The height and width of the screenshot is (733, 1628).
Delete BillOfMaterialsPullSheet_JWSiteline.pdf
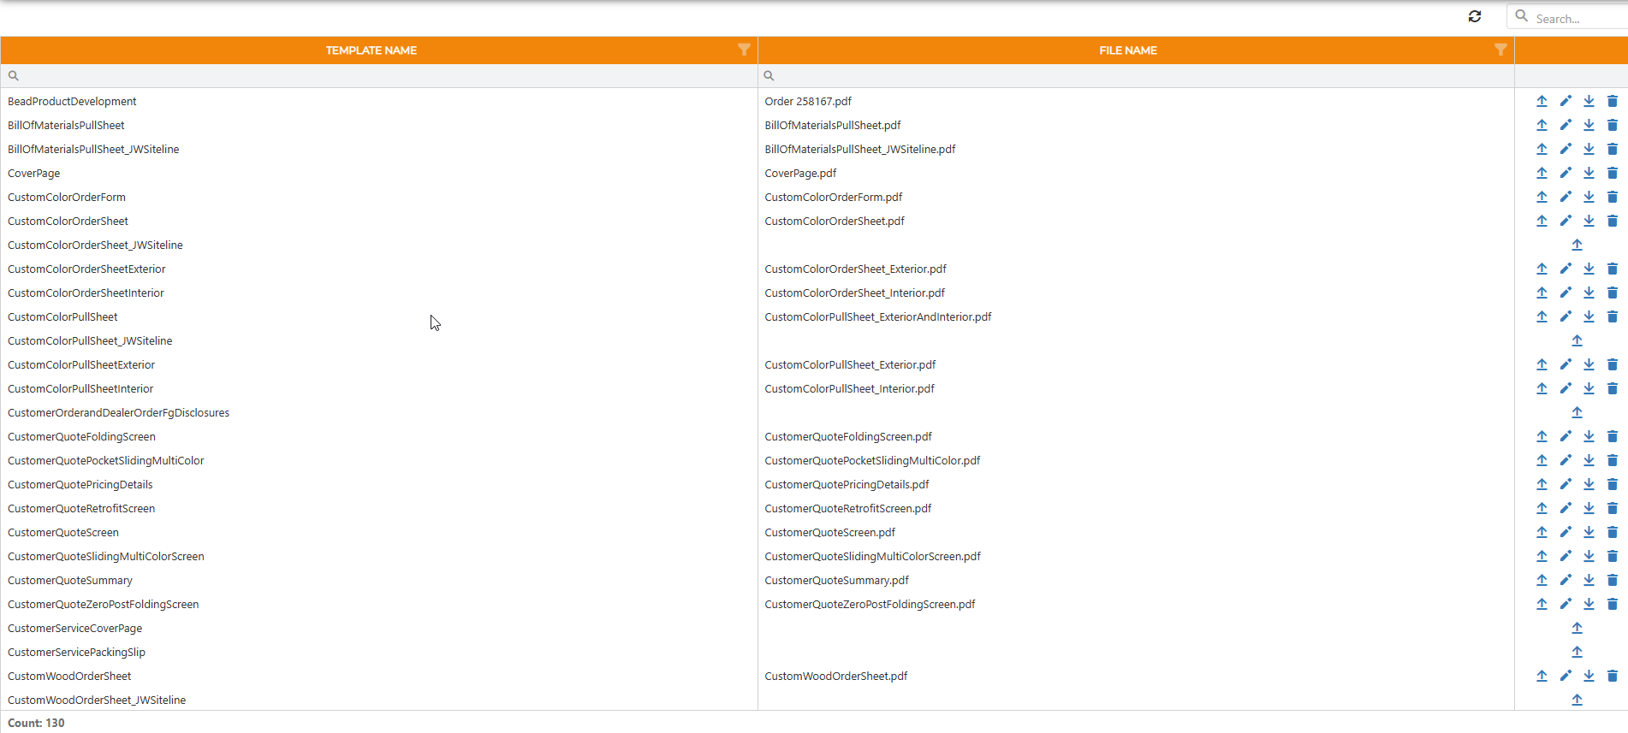(x=1613, y=149)
